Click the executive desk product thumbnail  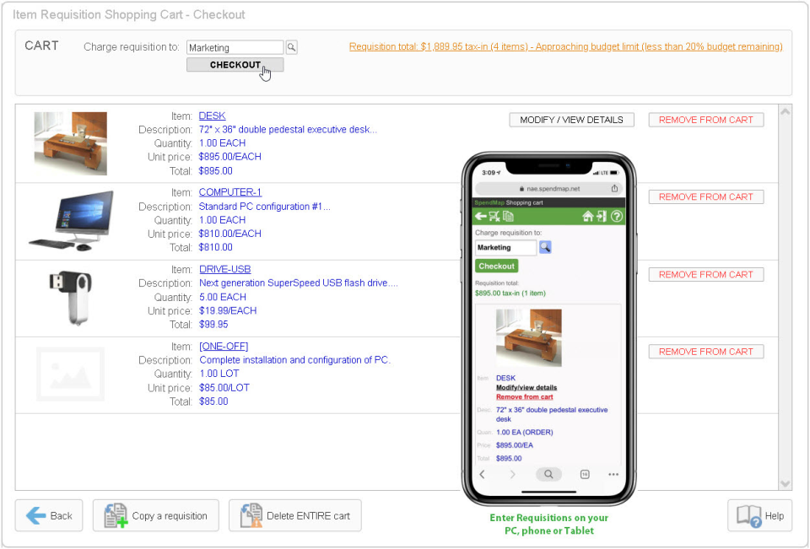click(70, 143)
